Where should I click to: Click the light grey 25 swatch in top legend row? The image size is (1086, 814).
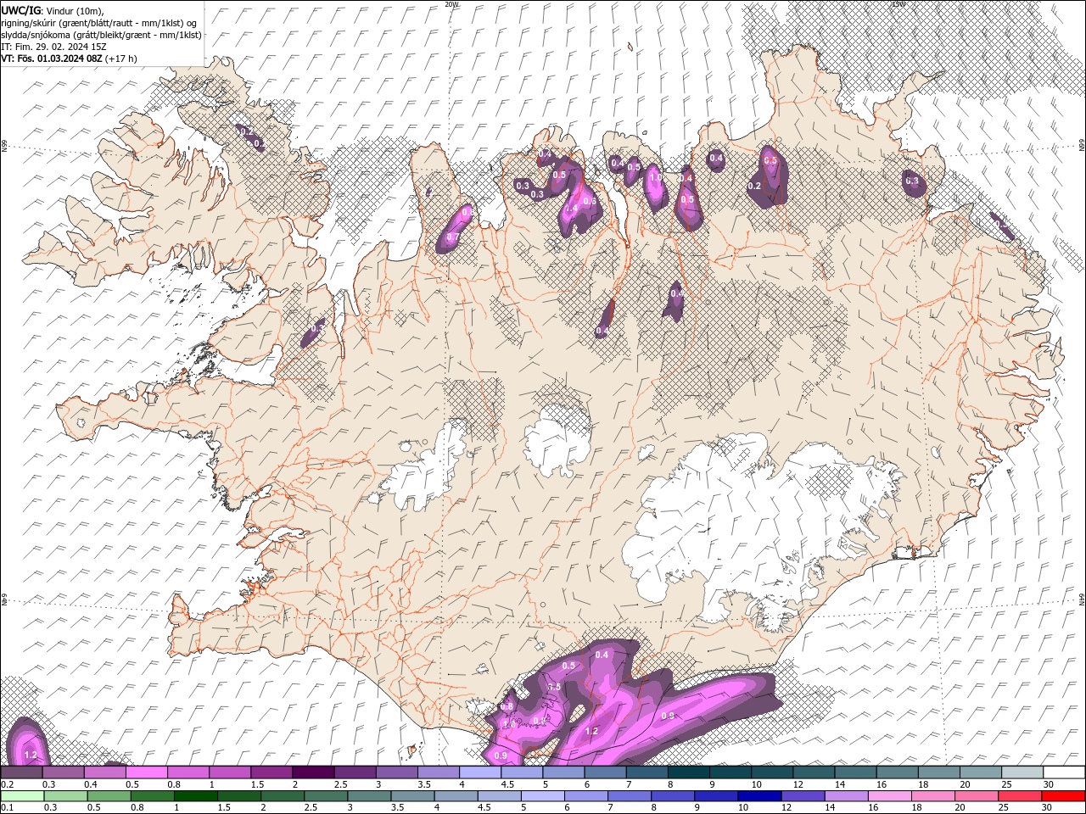pos(1022,772)
